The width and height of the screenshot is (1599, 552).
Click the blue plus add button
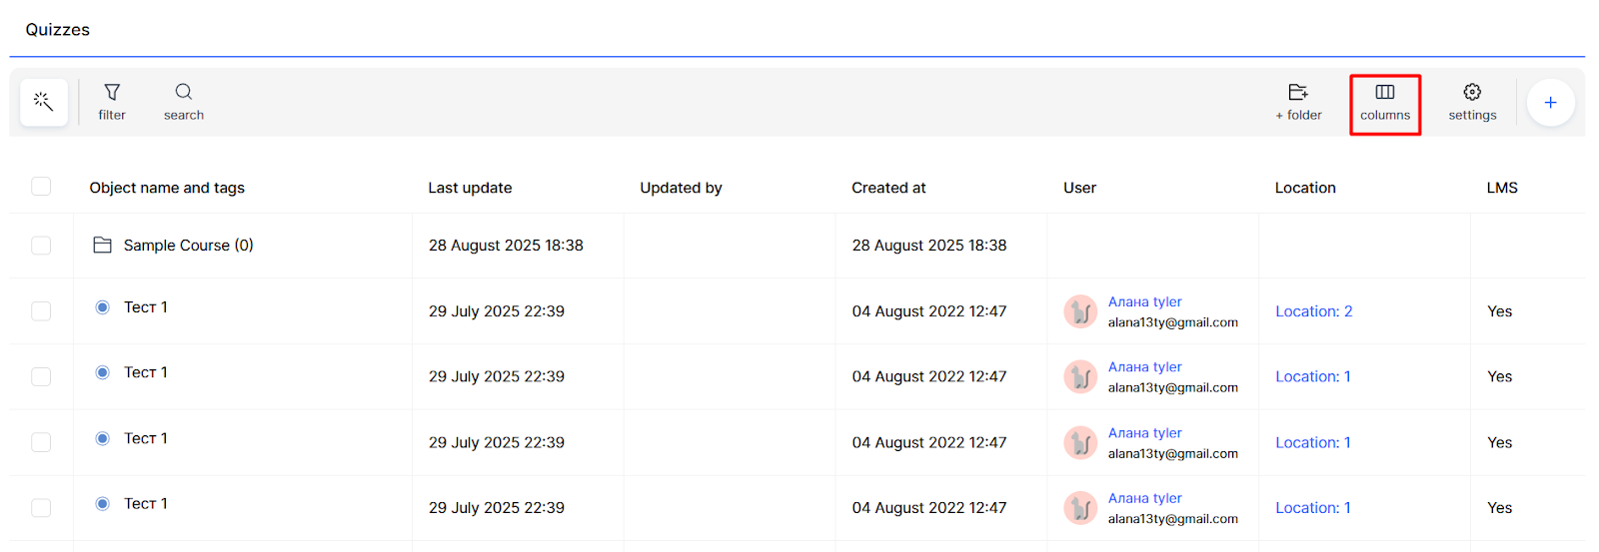click(1550, 102)
